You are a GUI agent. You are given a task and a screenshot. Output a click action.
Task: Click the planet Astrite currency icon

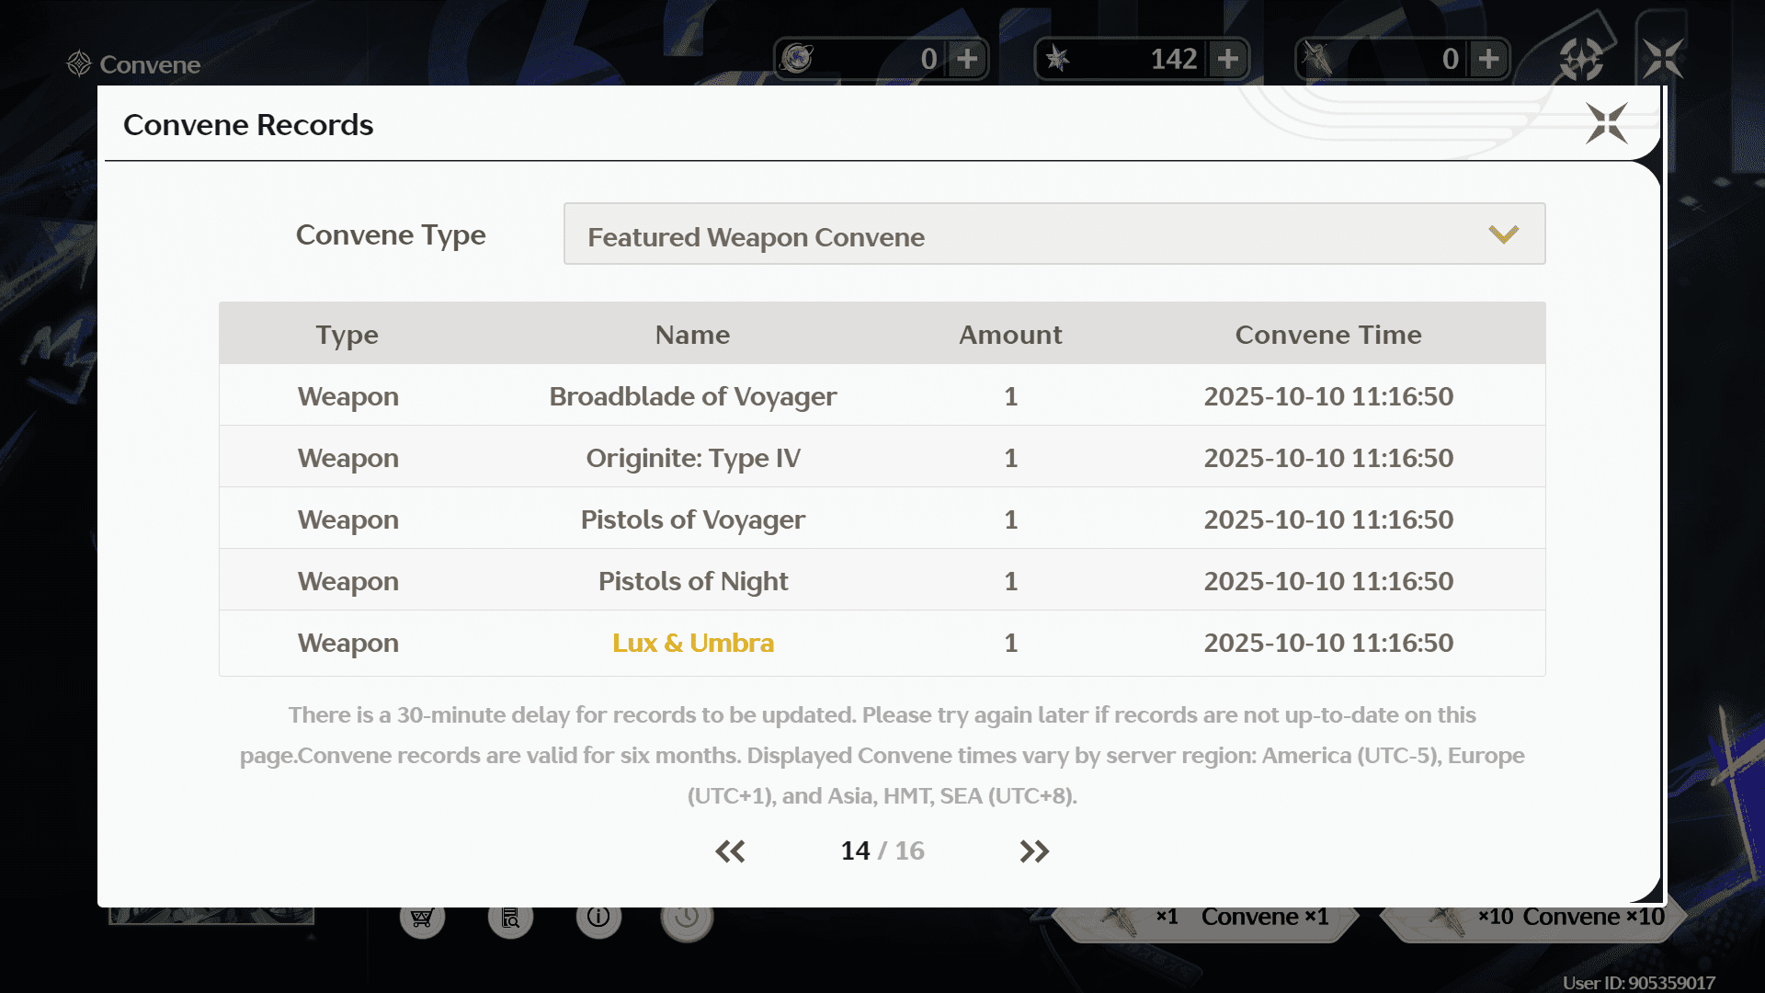click(x=797, y=59)
